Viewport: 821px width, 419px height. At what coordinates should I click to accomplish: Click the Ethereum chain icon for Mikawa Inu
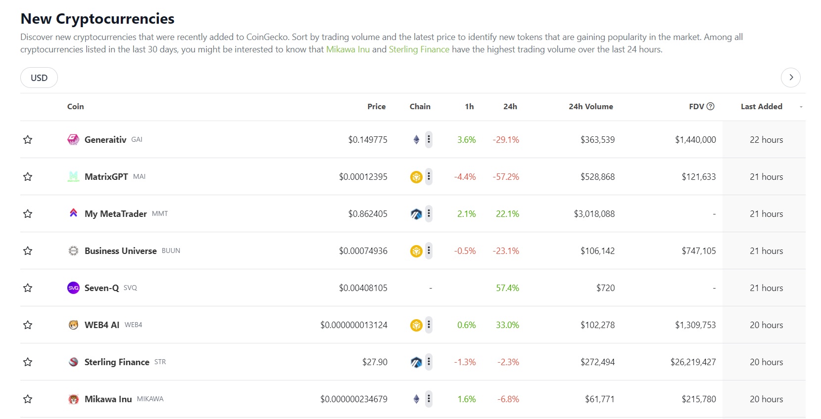[x=416, y=399]
